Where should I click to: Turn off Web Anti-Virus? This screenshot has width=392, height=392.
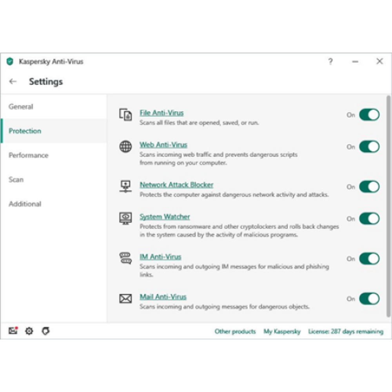369,147
